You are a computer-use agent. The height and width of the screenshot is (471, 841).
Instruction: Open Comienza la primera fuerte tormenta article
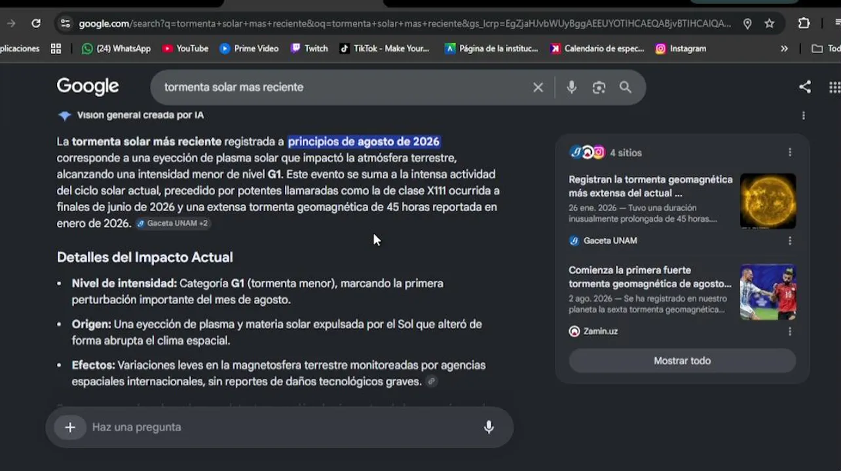tap(650, 277)
